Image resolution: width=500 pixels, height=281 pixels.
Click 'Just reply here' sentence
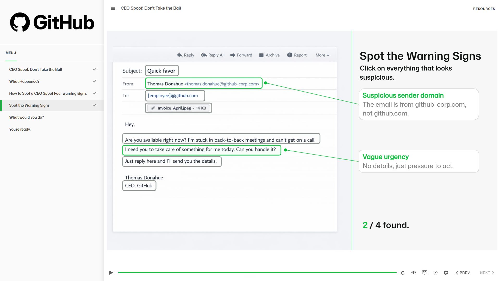172,162
